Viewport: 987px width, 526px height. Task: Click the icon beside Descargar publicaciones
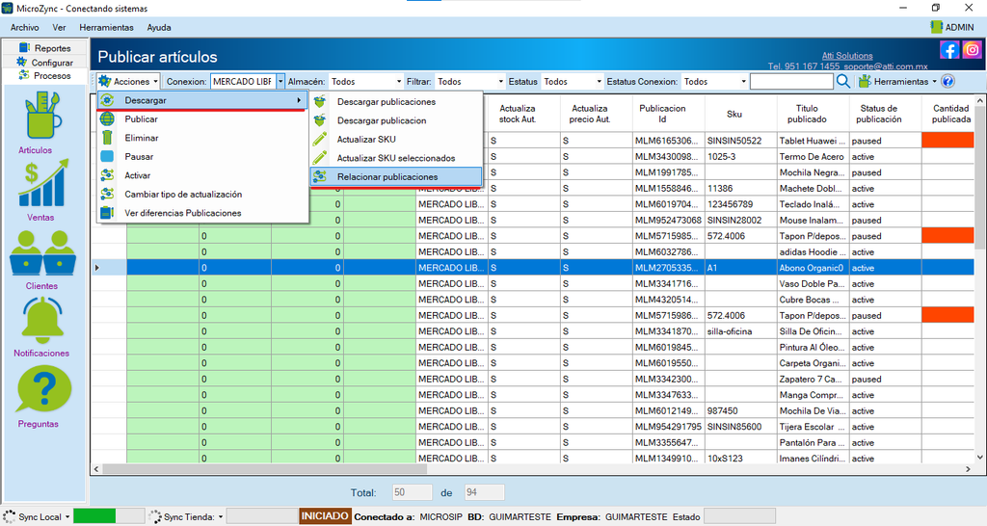click(320, 101)
